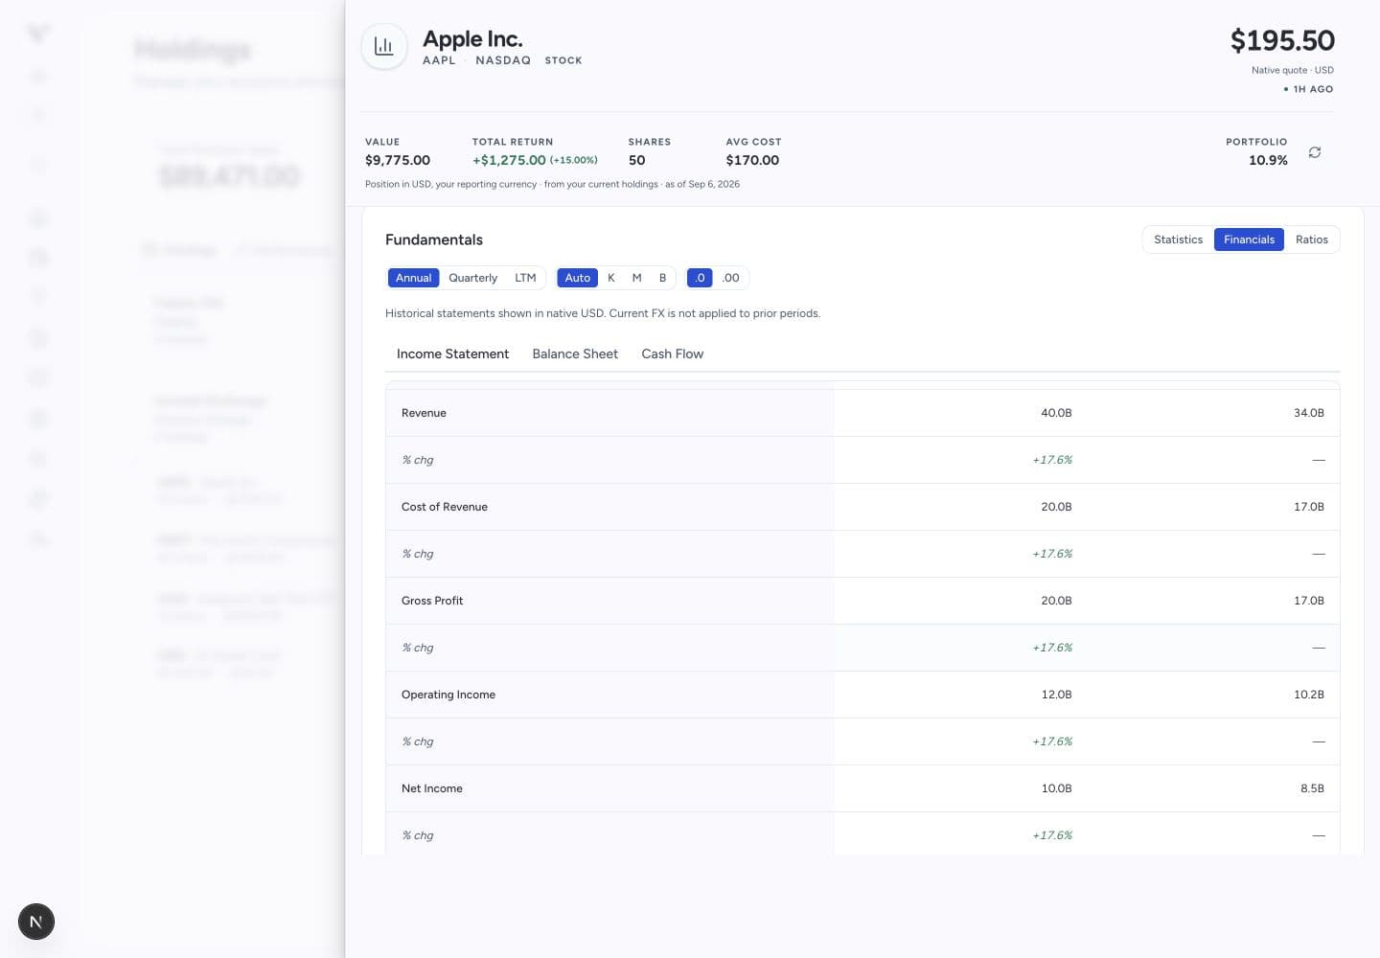The height and width of the screenshot is (958, 1380).
Task: Click the 1H AGO status
Action: click(1308, 89)
